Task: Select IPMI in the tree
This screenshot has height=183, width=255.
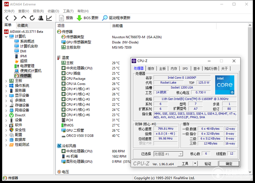Action: point(24,56)
